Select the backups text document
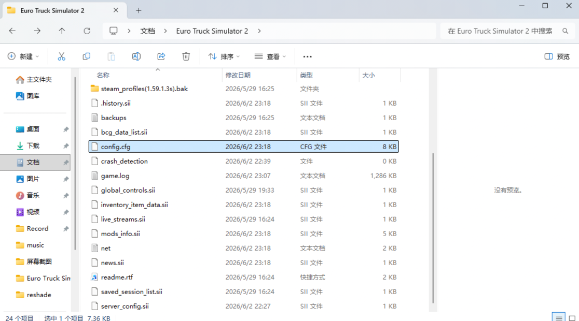 pos(244,118)
